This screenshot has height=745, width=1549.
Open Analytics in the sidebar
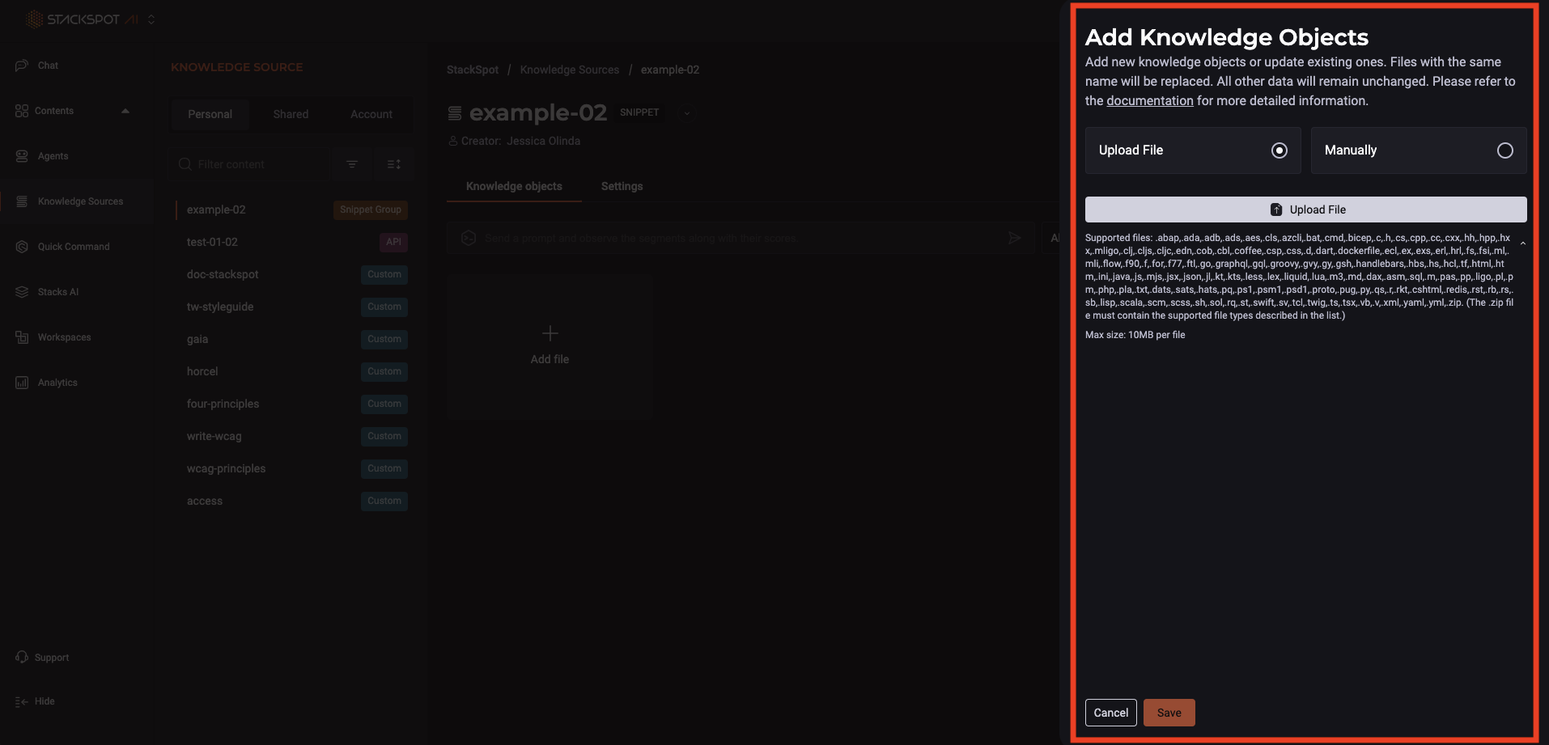57,383
